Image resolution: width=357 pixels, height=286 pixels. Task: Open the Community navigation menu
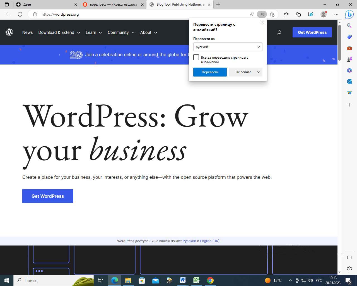pyautogui.click(x=121, y=32)
